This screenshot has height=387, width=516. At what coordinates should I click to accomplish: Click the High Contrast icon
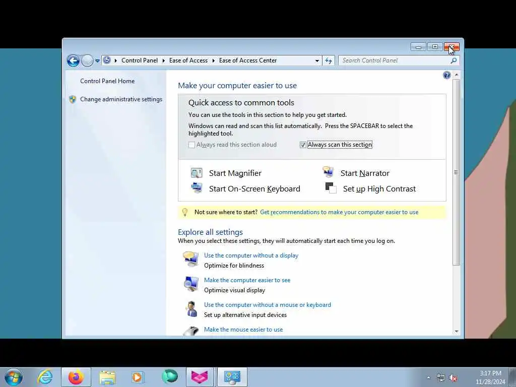coord(331,188)
